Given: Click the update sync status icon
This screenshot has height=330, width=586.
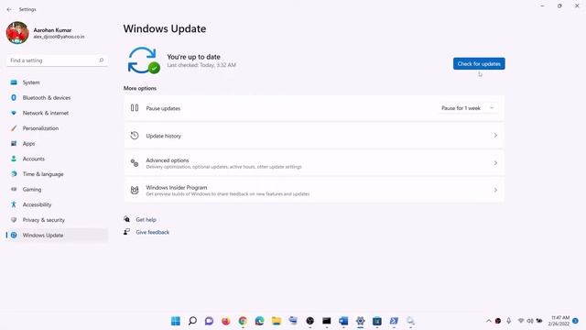Looking at the screenshot, I should 144,60.
